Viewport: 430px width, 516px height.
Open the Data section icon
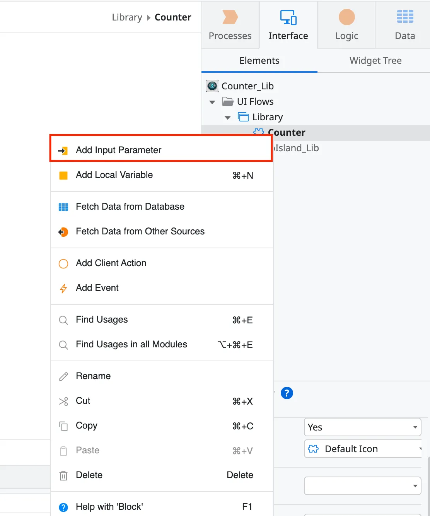click(x=404, y=17)
